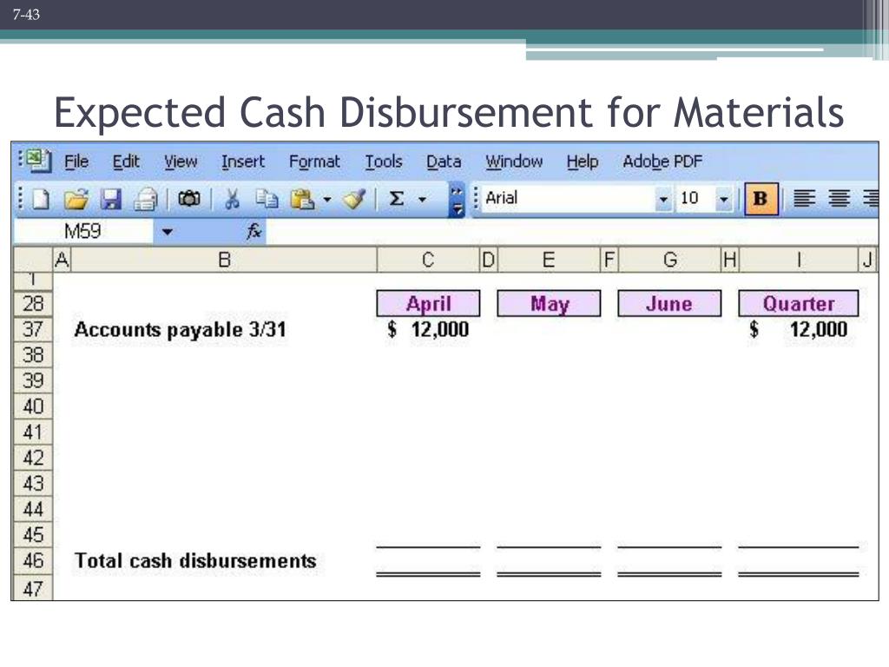This screenshot has width=889, height=667.
Task: Create a new blank workbook
Action: pyautogui.click(x=41, y=199)
